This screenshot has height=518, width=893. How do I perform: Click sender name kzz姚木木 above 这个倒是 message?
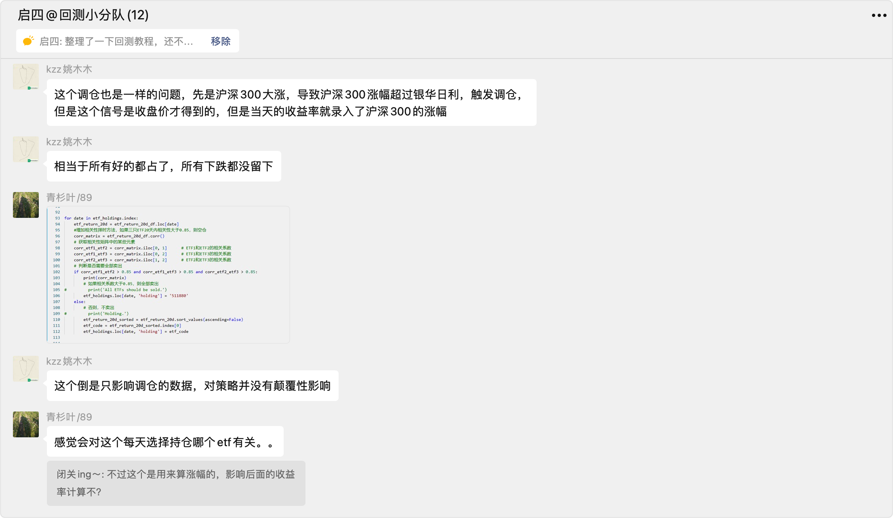click(x=69, y=361)
